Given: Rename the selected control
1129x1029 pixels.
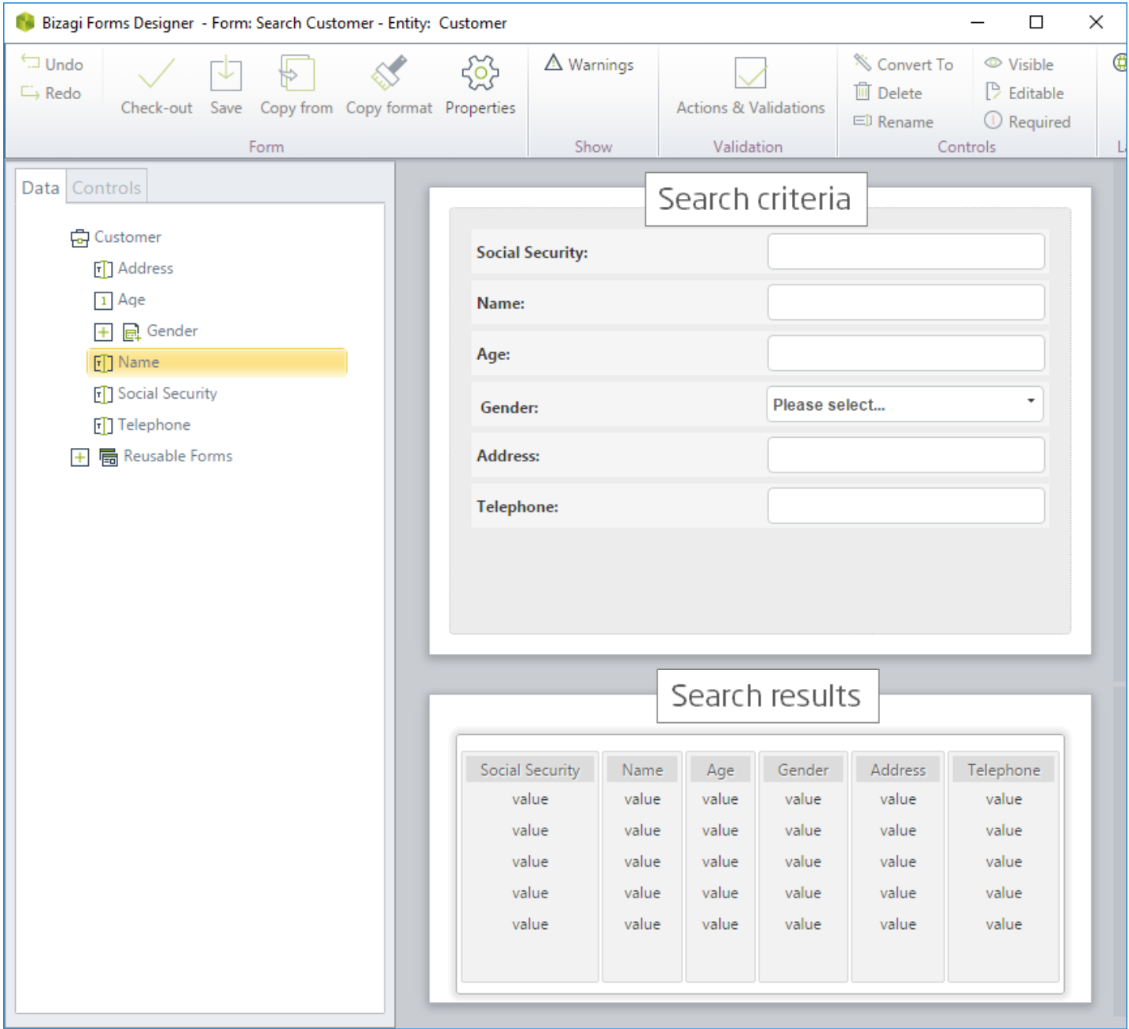Looking at the screenshot, I should 894,122.
